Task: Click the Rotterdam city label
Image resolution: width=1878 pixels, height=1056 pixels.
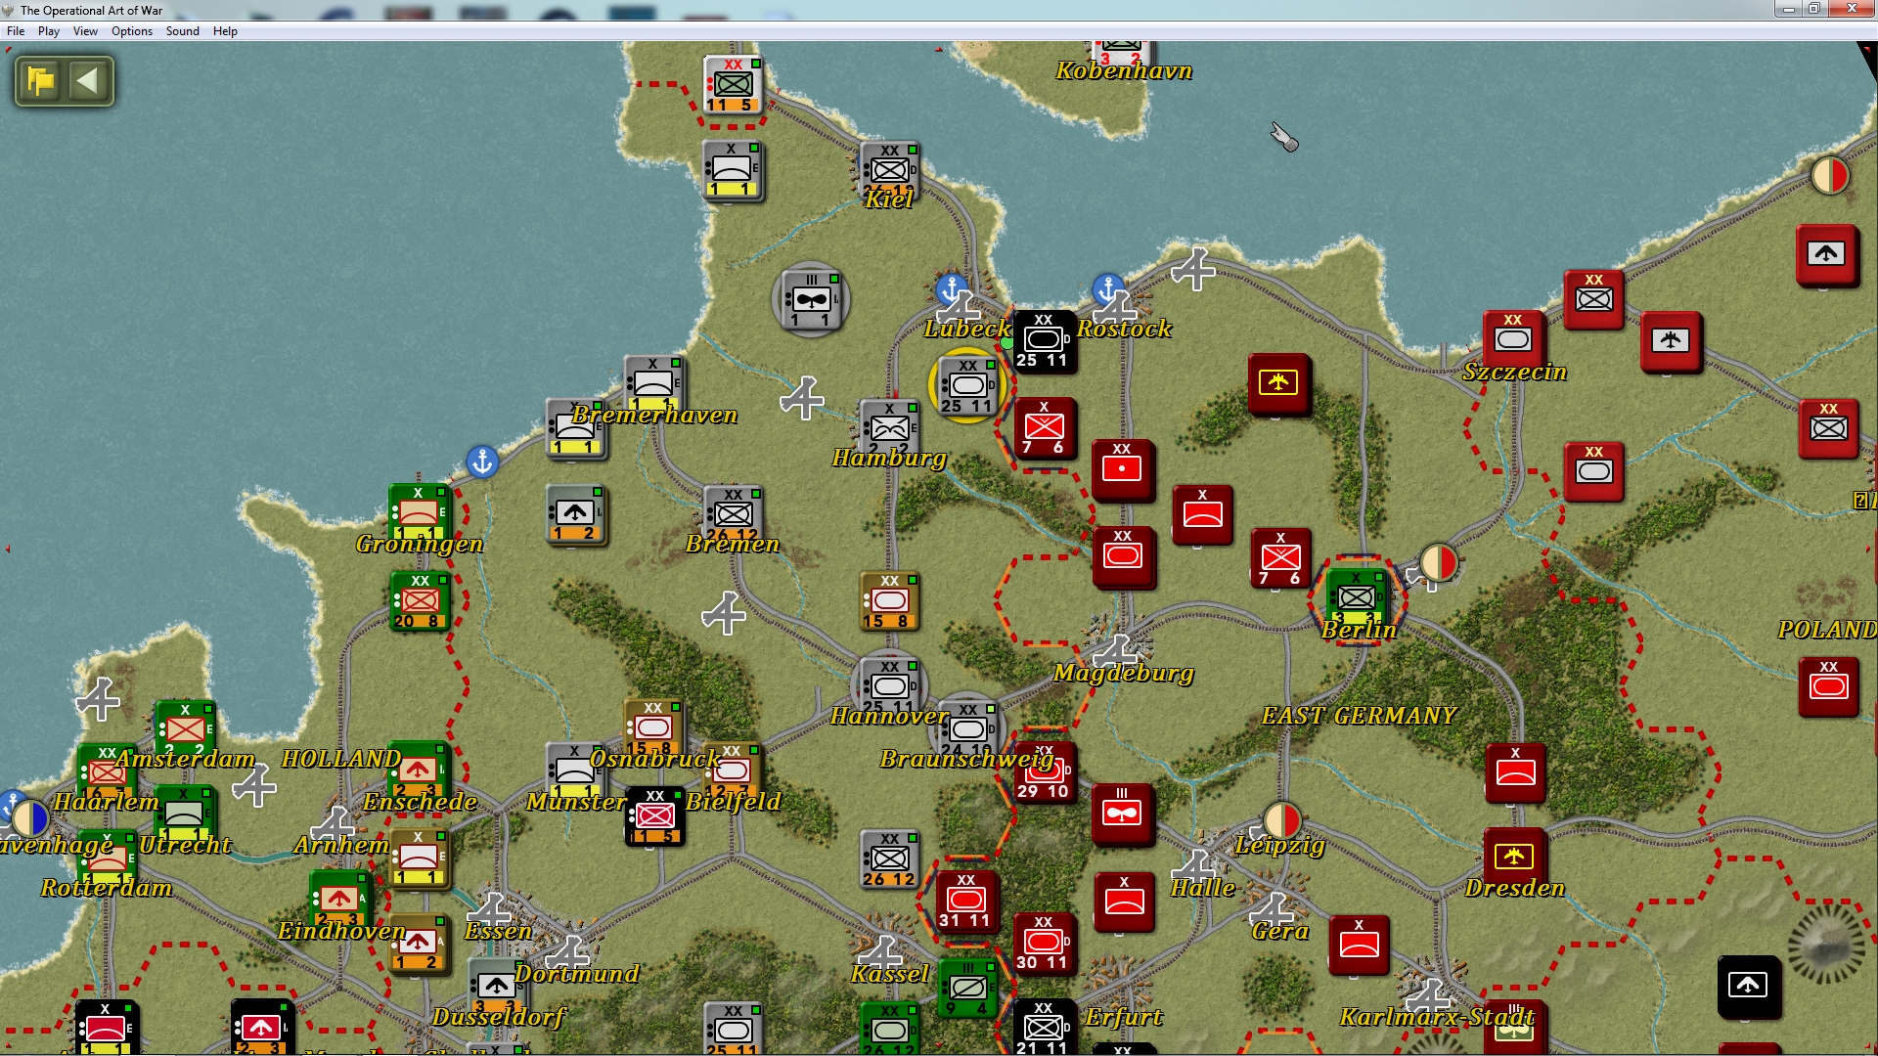Action: [x=107, y=889]
